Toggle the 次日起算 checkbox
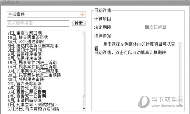 (x=147, y=27)
